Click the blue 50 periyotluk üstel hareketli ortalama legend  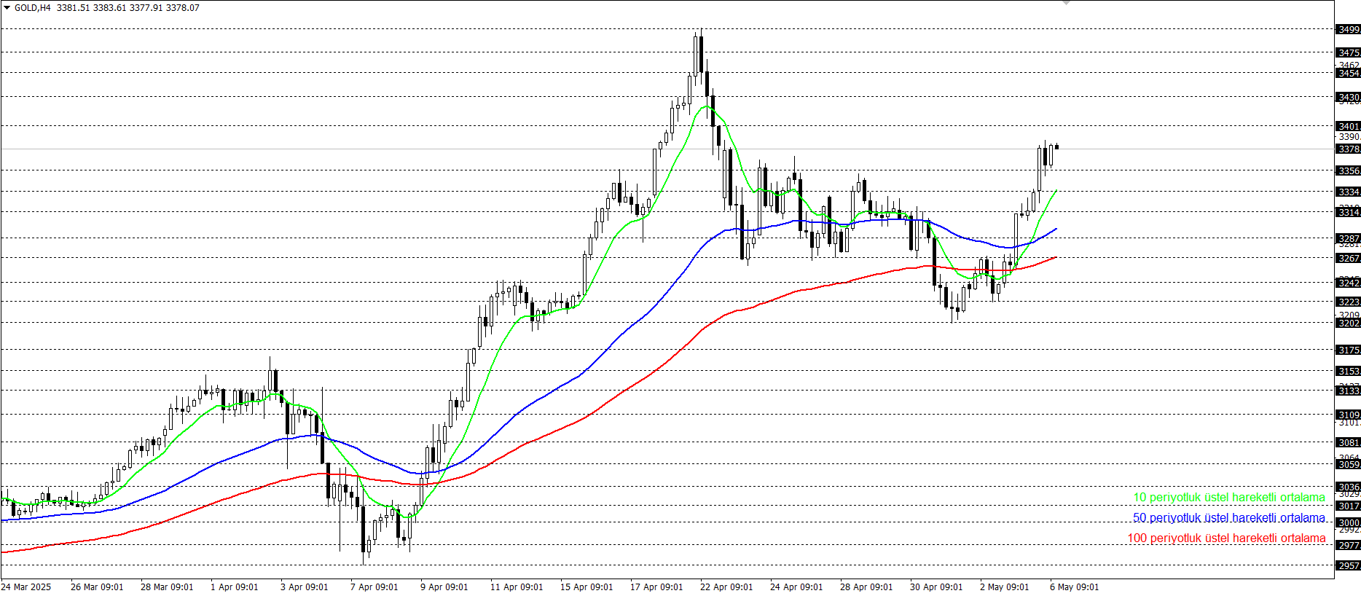pyautogui.click(x=1229, y=518)
